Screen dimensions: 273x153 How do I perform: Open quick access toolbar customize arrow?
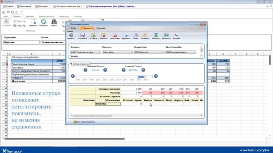pos(21,12)
